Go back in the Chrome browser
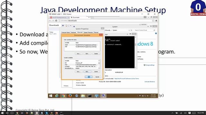Screen dimensions: 206x115 (x=50, y=20)
